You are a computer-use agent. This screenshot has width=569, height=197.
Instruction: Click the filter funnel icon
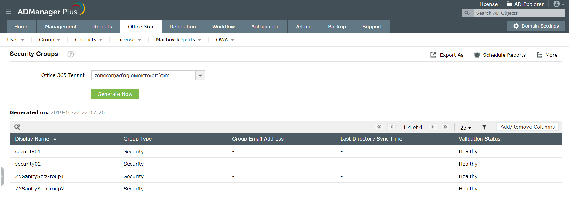484,127
